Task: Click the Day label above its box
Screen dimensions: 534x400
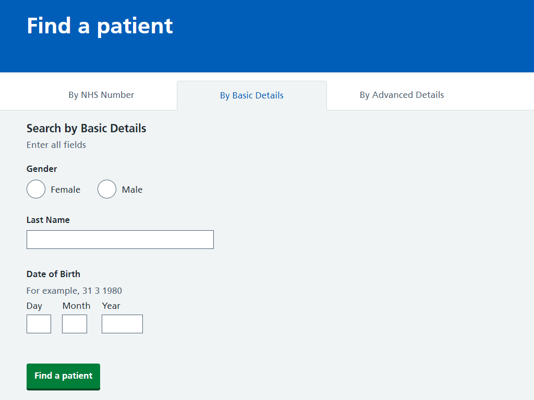Action: pyautogui.click(x=34, y=306)
